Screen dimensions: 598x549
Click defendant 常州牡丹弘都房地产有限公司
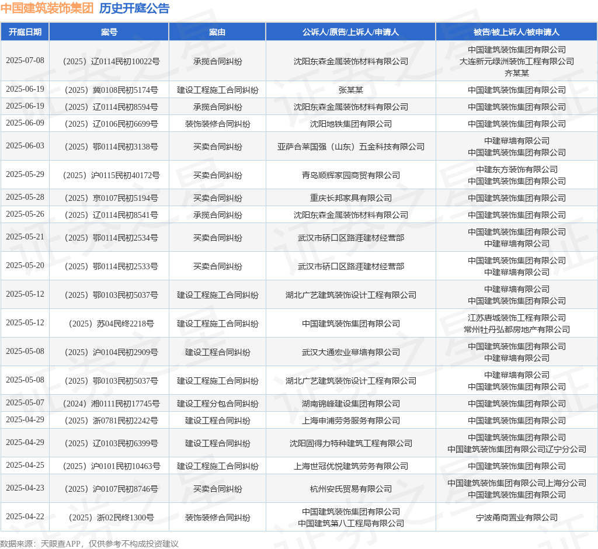point(517,329)
